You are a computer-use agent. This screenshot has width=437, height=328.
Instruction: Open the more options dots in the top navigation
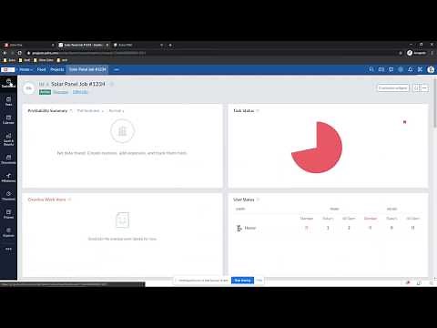point(117,69)
